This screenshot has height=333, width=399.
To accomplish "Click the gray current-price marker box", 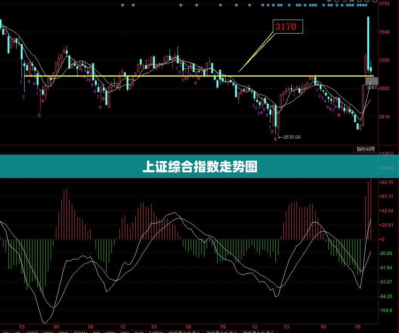I will 371,81.
